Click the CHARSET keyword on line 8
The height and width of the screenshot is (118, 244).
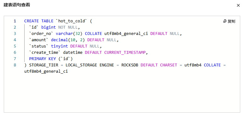click(x=169, y=65)
